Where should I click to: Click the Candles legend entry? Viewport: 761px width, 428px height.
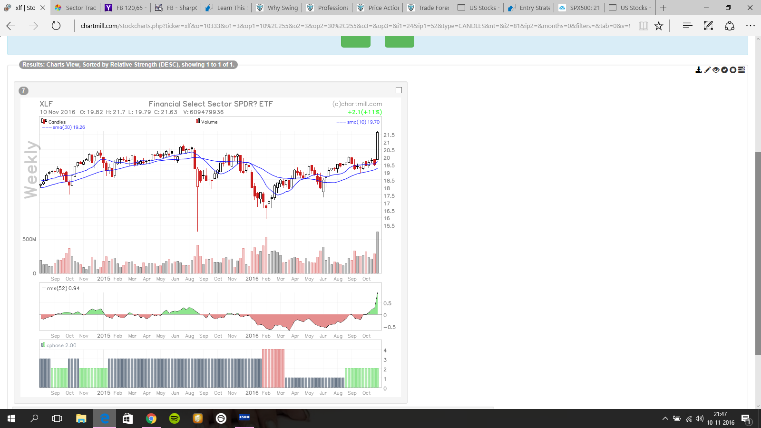tap(54, 122)
